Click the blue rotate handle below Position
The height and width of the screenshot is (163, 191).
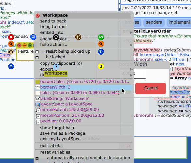point(11,66)
